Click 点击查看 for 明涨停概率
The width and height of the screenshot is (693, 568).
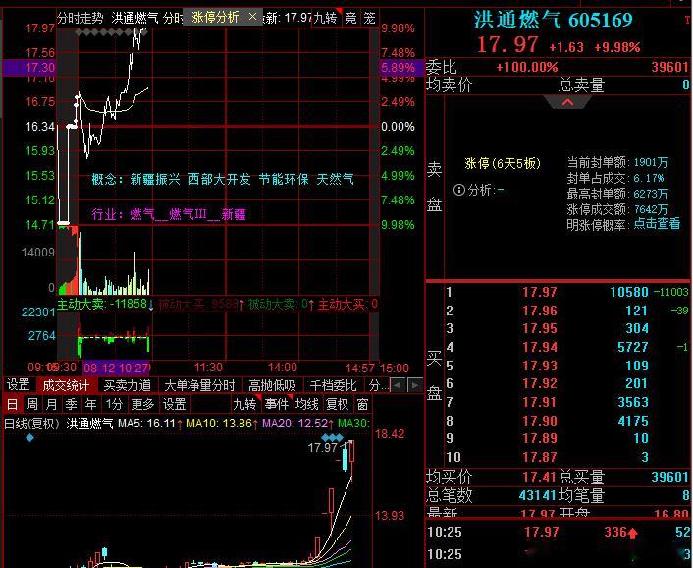tap(657, 223)
